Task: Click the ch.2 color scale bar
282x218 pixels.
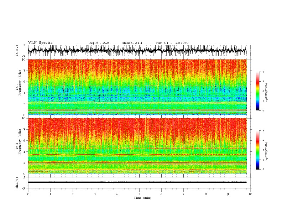Action: (x=257, y=150)
